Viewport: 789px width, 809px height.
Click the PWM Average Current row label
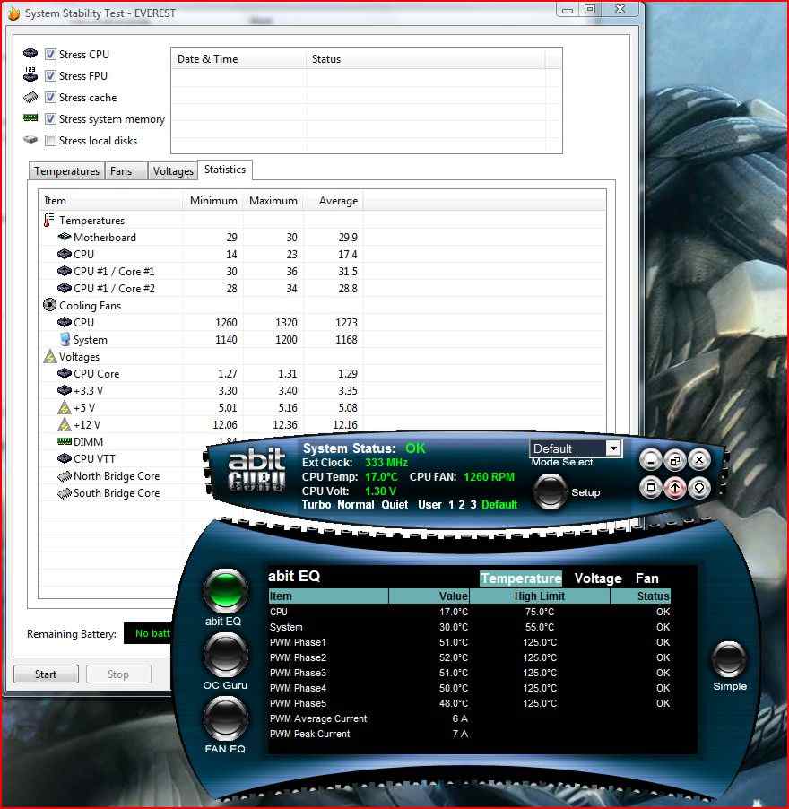tap(318, 718)
